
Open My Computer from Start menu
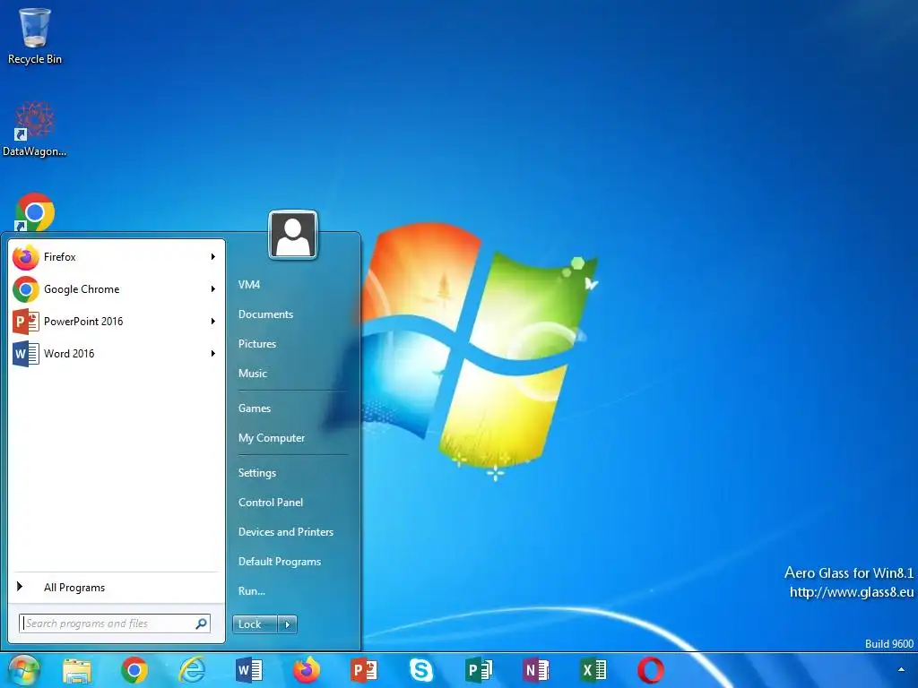coord(271,437)
